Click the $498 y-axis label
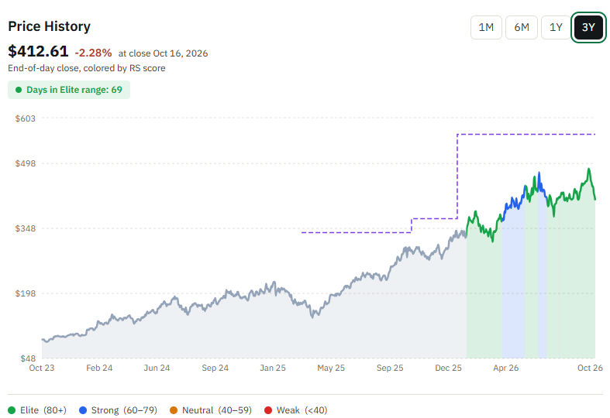 26,163
